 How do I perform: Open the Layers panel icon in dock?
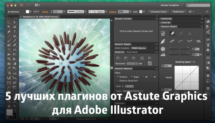pos(208,88)
